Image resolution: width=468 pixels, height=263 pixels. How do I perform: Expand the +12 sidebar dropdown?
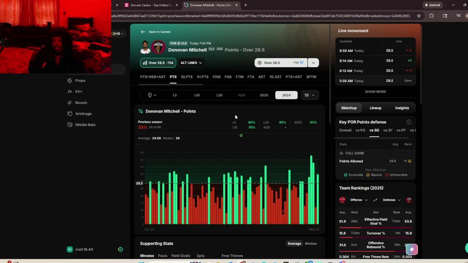click(x=118, y=34)
